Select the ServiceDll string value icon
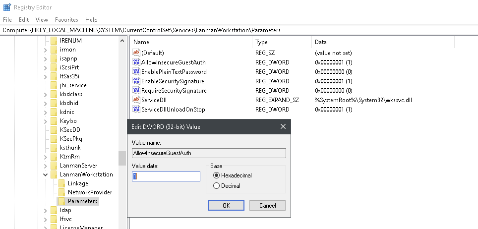478x229 pixels. tap(136, 100)
